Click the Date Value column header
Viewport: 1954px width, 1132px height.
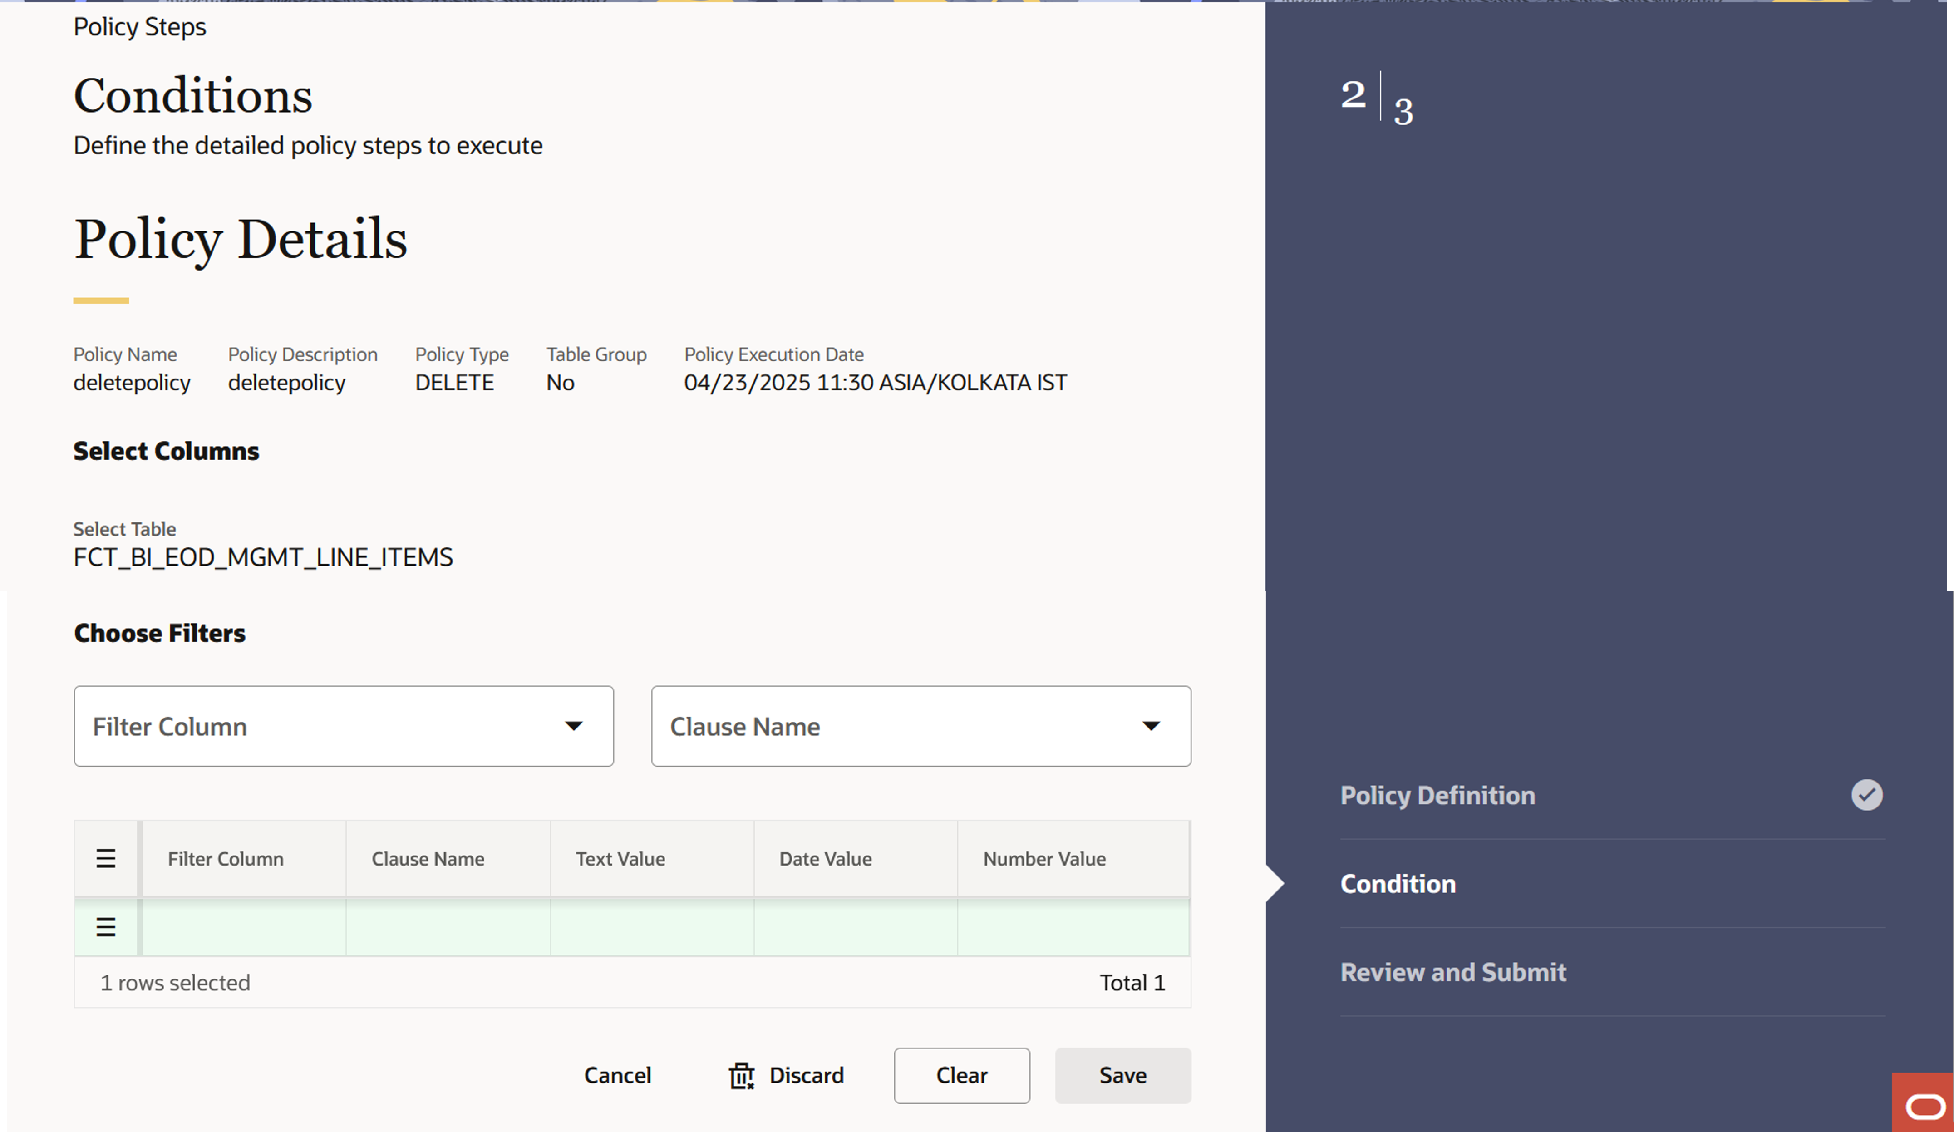pyautogui.click(x=825, y=859)
